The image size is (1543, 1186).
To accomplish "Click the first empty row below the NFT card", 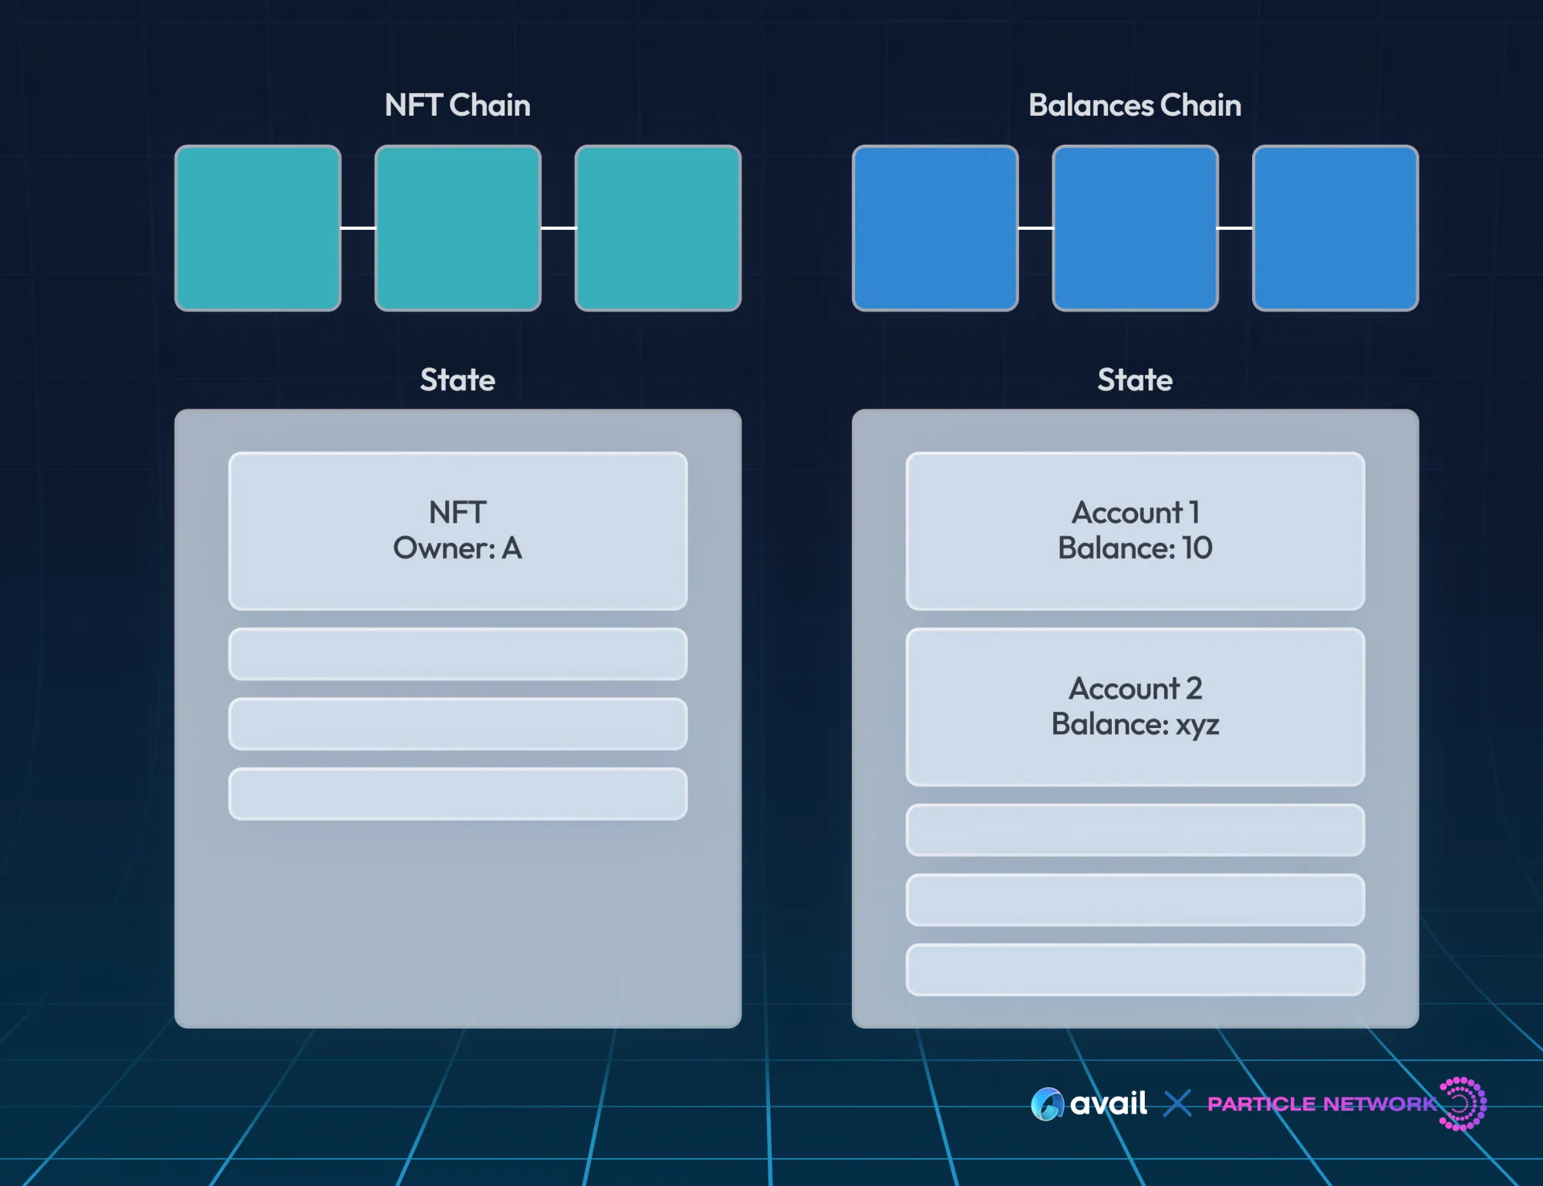I will (457, 654).
